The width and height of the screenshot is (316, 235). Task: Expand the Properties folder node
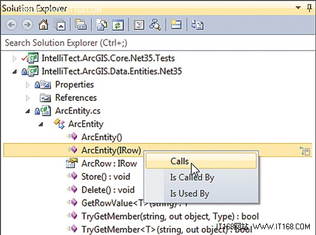[x=27, y=85]
